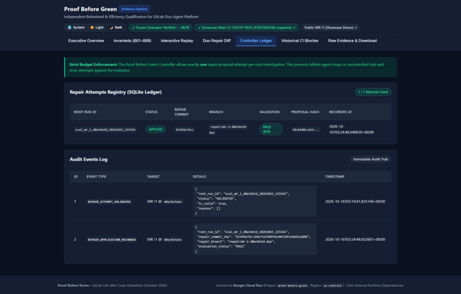Image resolution: width=461 pixels, height=294 pixels.
Task: Click the Repair Attempts Registry heading
Action: click(116, 92)
